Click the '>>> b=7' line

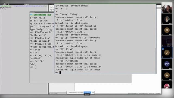34,53
